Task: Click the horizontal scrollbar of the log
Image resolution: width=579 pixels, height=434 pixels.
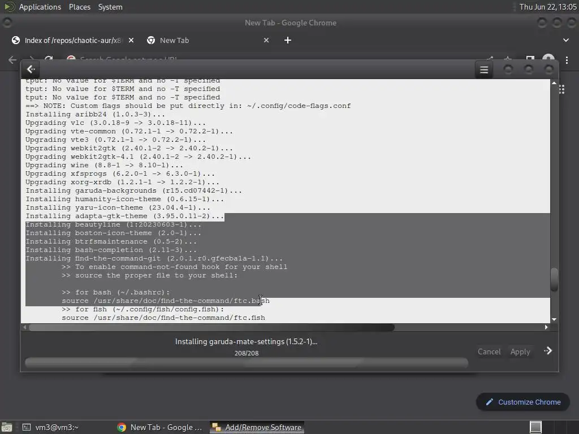Action: click(x=211, y=327)
